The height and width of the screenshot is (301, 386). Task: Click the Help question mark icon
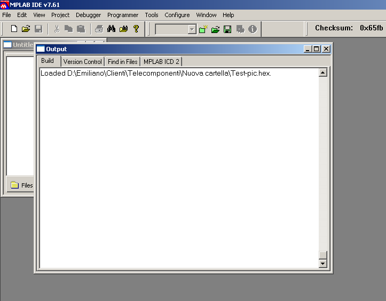click(x=136, y=29)
